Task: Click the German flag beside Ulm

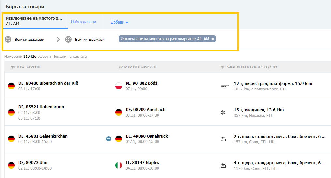Action: tap(11, 165)
